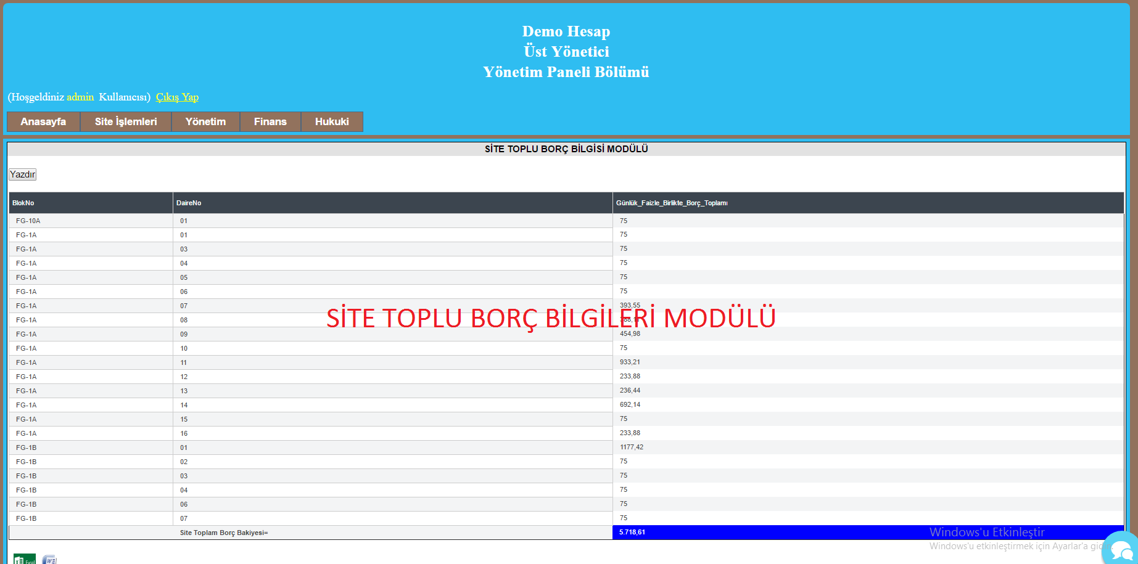Click the Site Toplam Borç Bakiyesi label
The height and width of the screenshot is (564, 1138).
(224, 533)
